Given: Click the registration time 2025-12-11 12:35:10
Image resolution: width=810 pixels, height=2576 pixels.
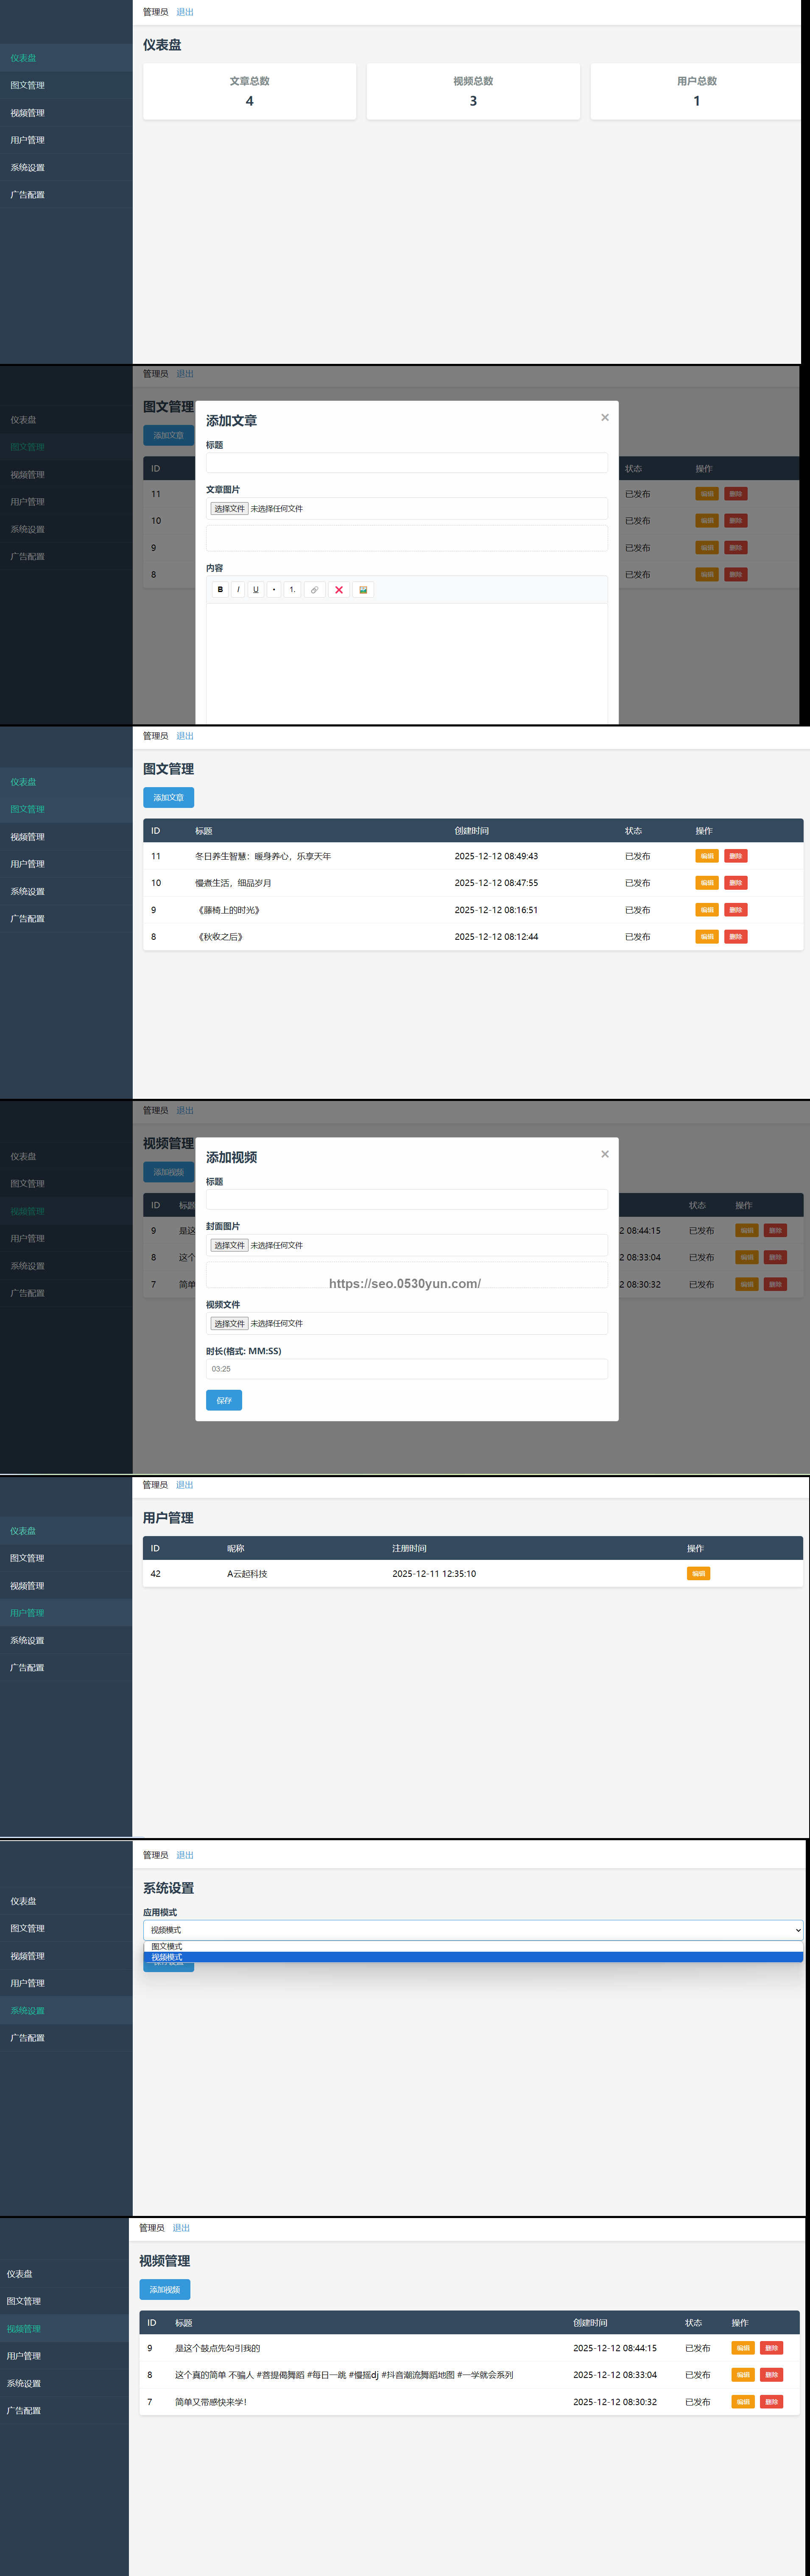Looking at the screenshot, I should pyautogui.click(x=434, y=1574).
